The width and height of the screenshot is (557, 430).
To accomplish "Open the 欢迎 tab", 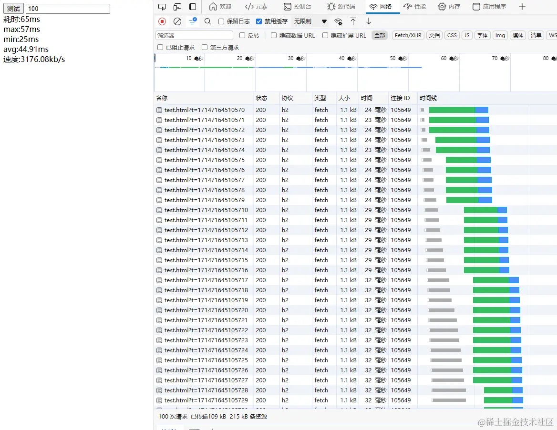I will [220, 7].
